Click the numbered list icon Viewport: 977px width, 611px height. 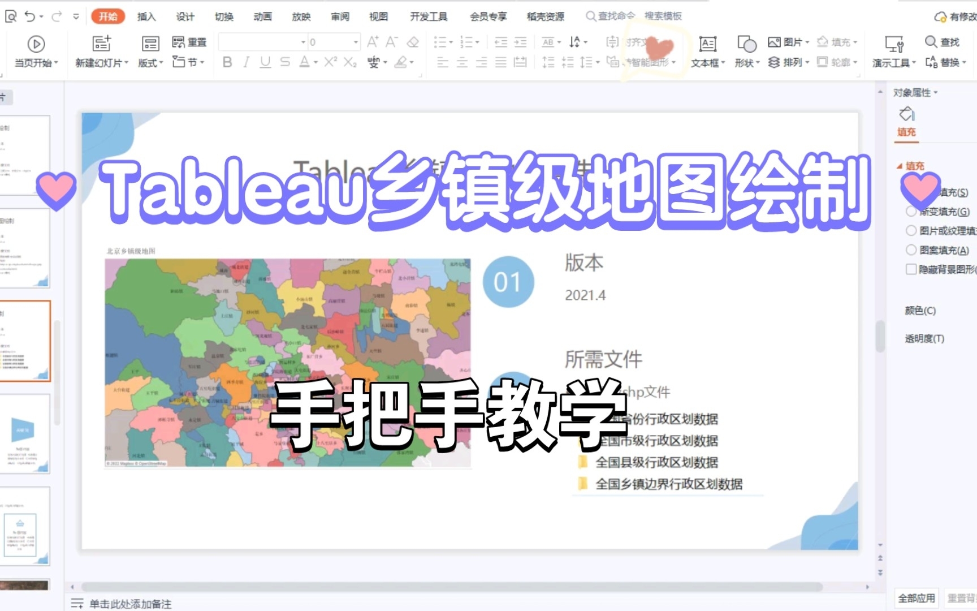click(466, 42)
